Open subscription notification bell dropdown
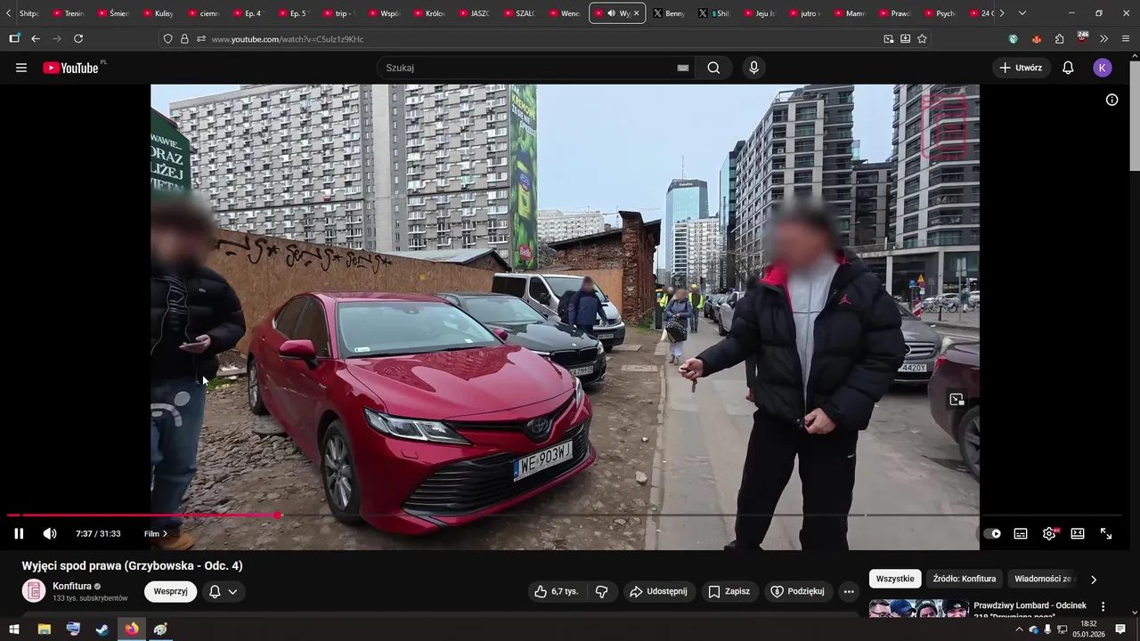Viewport: 1140px width, 641px height. [223, 591]
